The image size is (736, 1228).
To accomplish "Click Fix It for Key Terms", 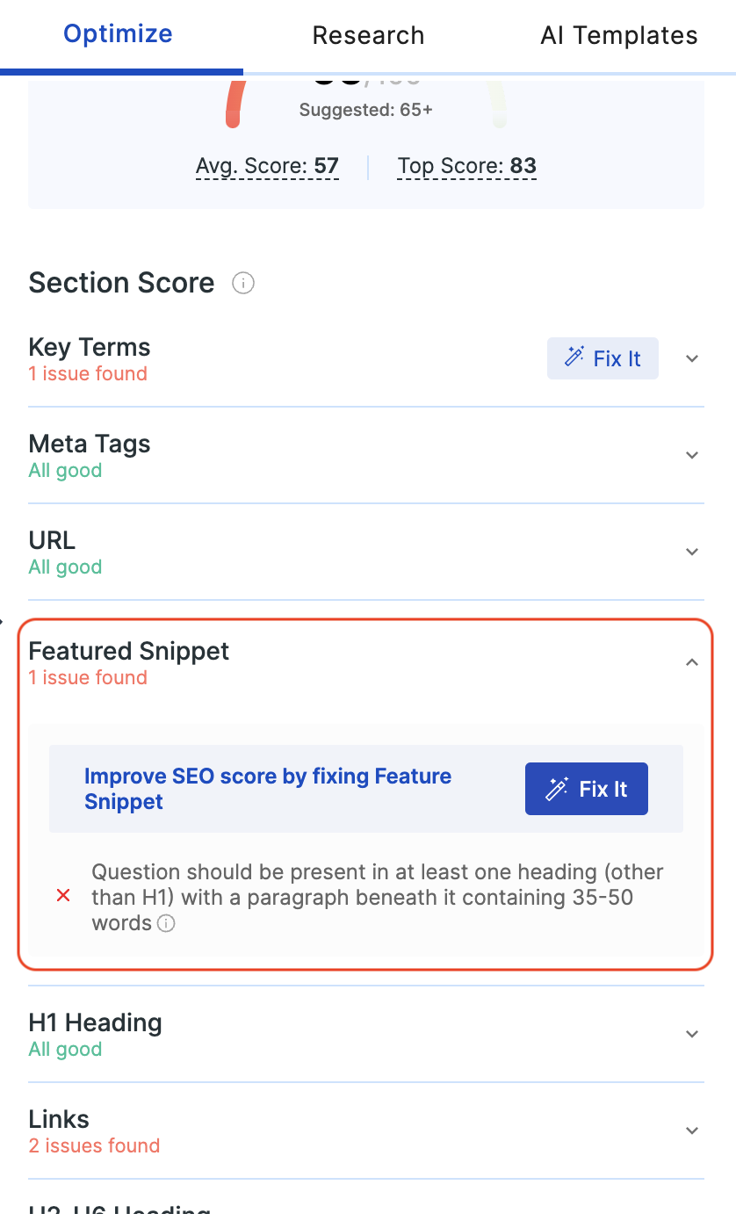I will pos(603,358).
